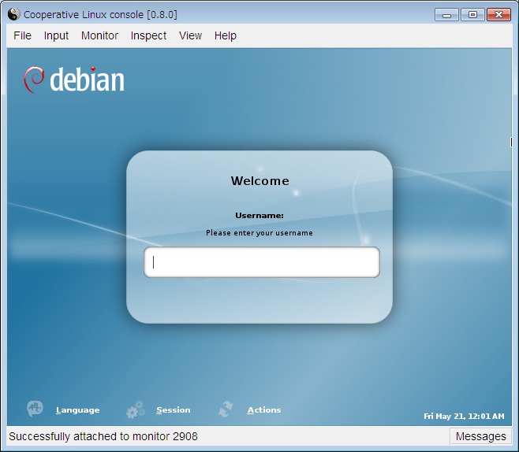Show the Messages panel button
The width and height of the screenshot is (519, 452).
tap(480, 436)
